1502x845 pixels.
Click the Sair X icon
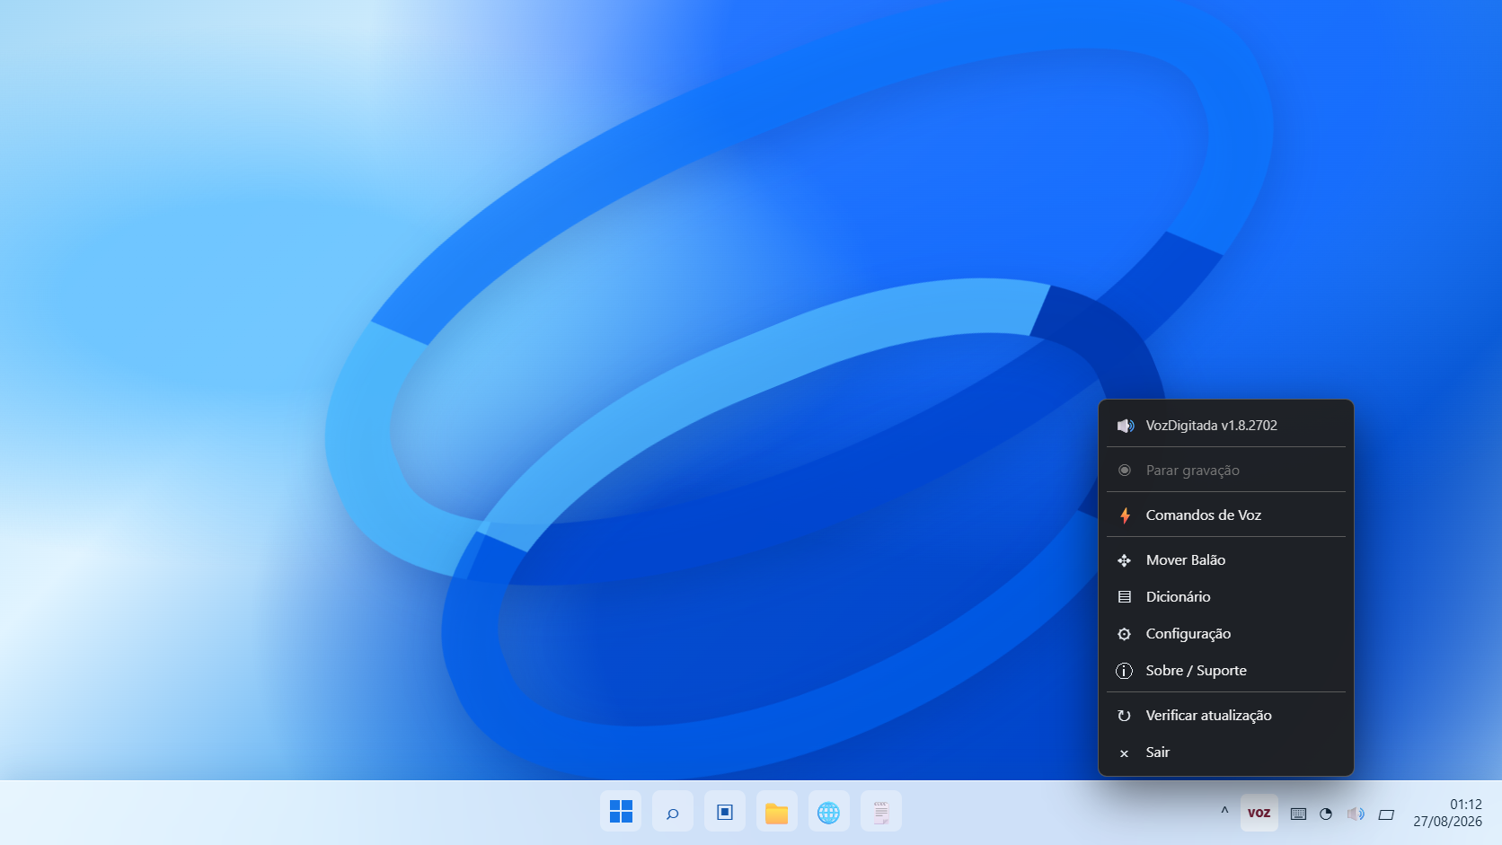coord(1124,753)
